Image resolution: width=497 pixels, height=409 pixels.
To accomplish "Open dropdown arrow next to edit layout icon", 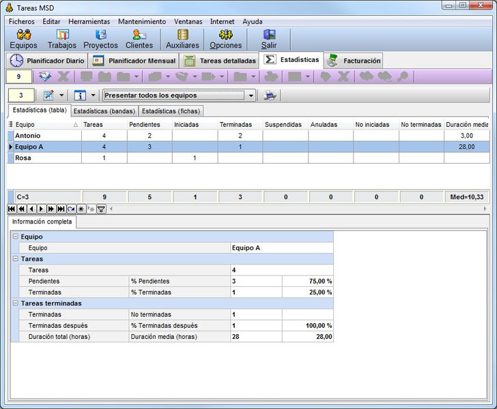I will click(x=61, y=95).
